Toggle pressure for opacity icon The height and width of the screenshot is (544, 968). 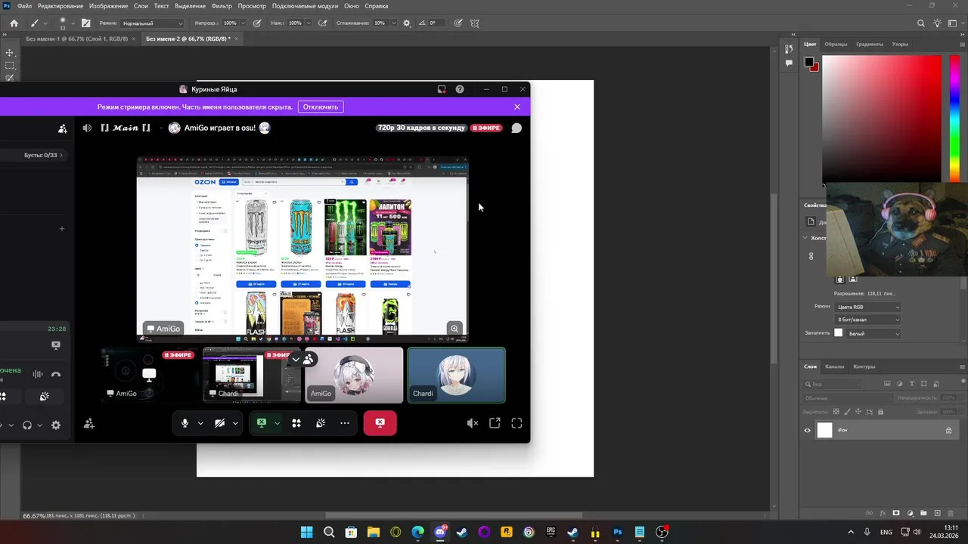tap(257, 23)
